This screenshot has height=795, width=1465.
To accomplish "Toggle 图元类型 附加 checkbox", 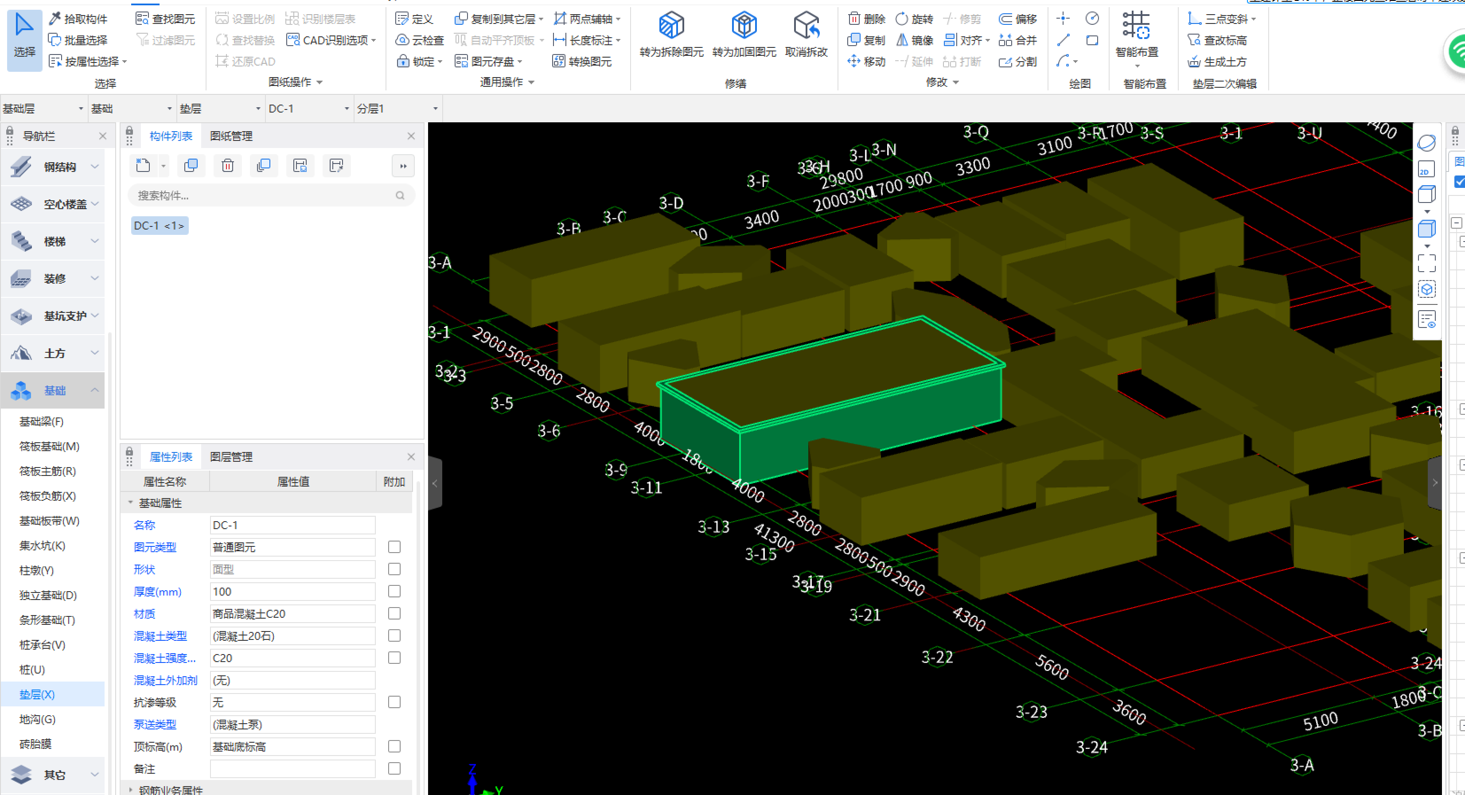I will 394,546.
